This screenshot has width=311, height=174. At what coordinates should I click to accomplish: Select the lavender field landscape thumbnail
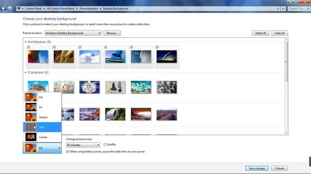click(x=167, y=115)
